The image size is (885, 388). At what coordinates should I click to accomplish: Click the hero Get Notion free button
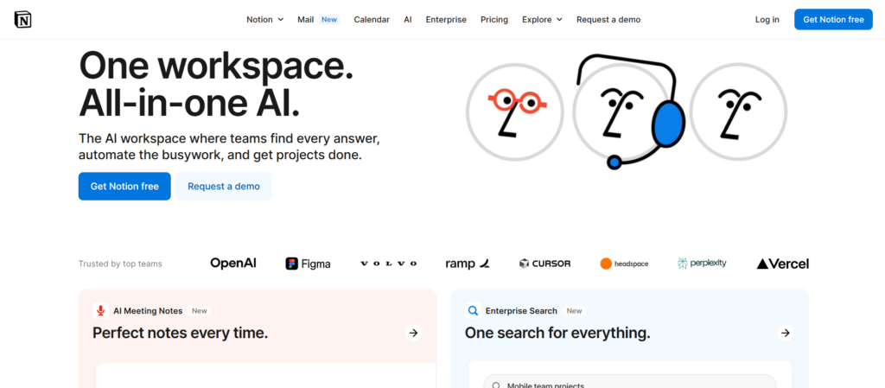(x=124, y=187)
